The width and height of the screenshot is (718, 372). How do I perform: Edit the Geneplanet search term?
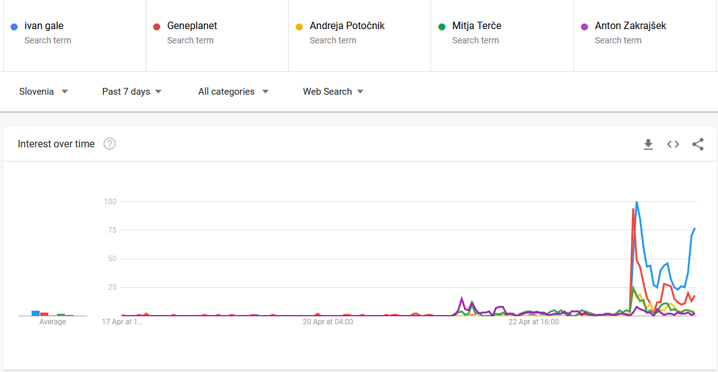pos(192,26)
